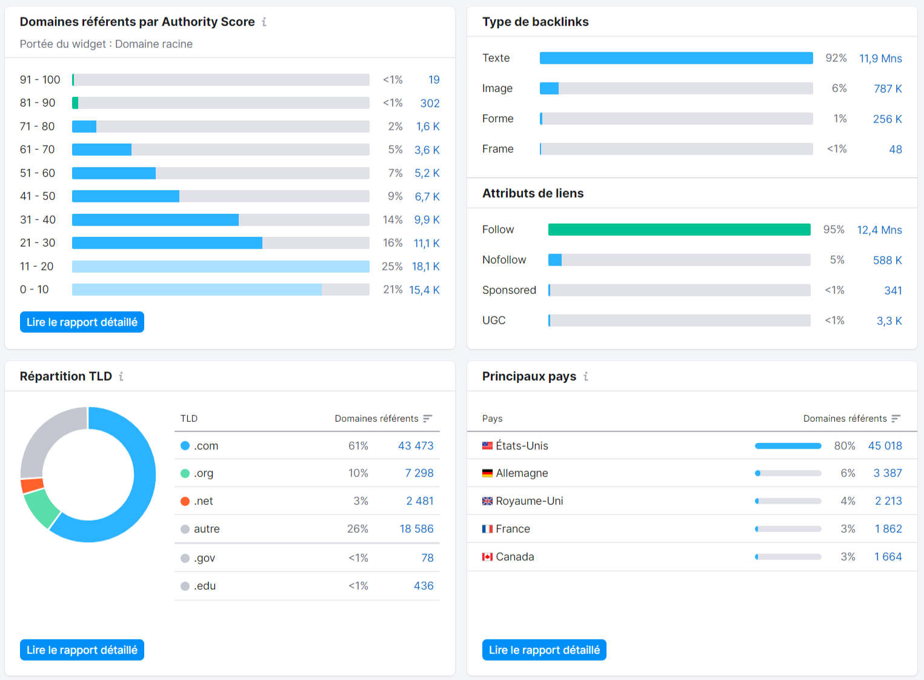
Task: Open the 3,3 K UGC links value
Action: pos(889,321)
